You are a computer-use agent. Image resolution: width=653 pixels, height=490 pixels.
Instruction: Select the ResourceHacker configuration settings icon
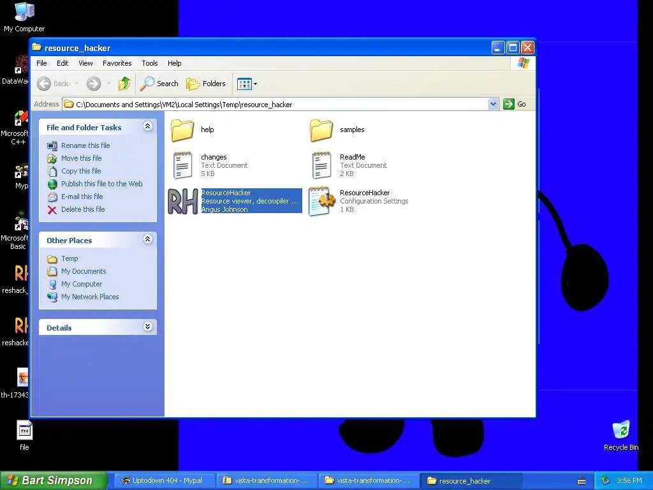point(321,201)
